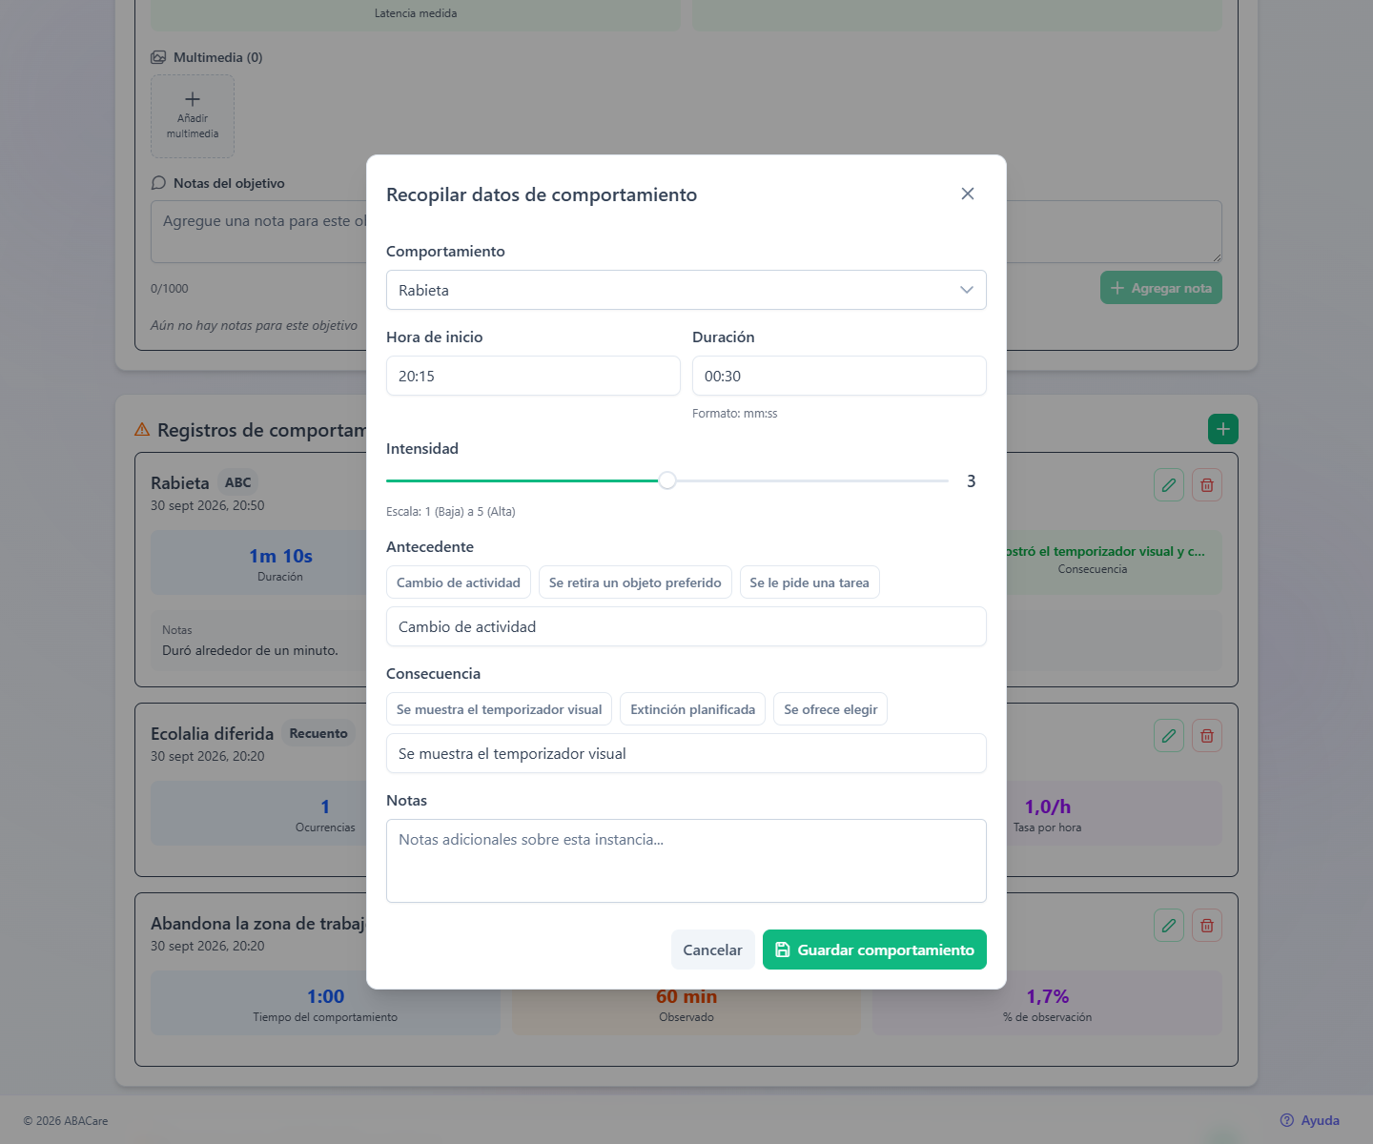Close the Recopilar datos de comportamiento dialog
The height and width of the screenshot is (1144, 1373).
tap(968, 194)
